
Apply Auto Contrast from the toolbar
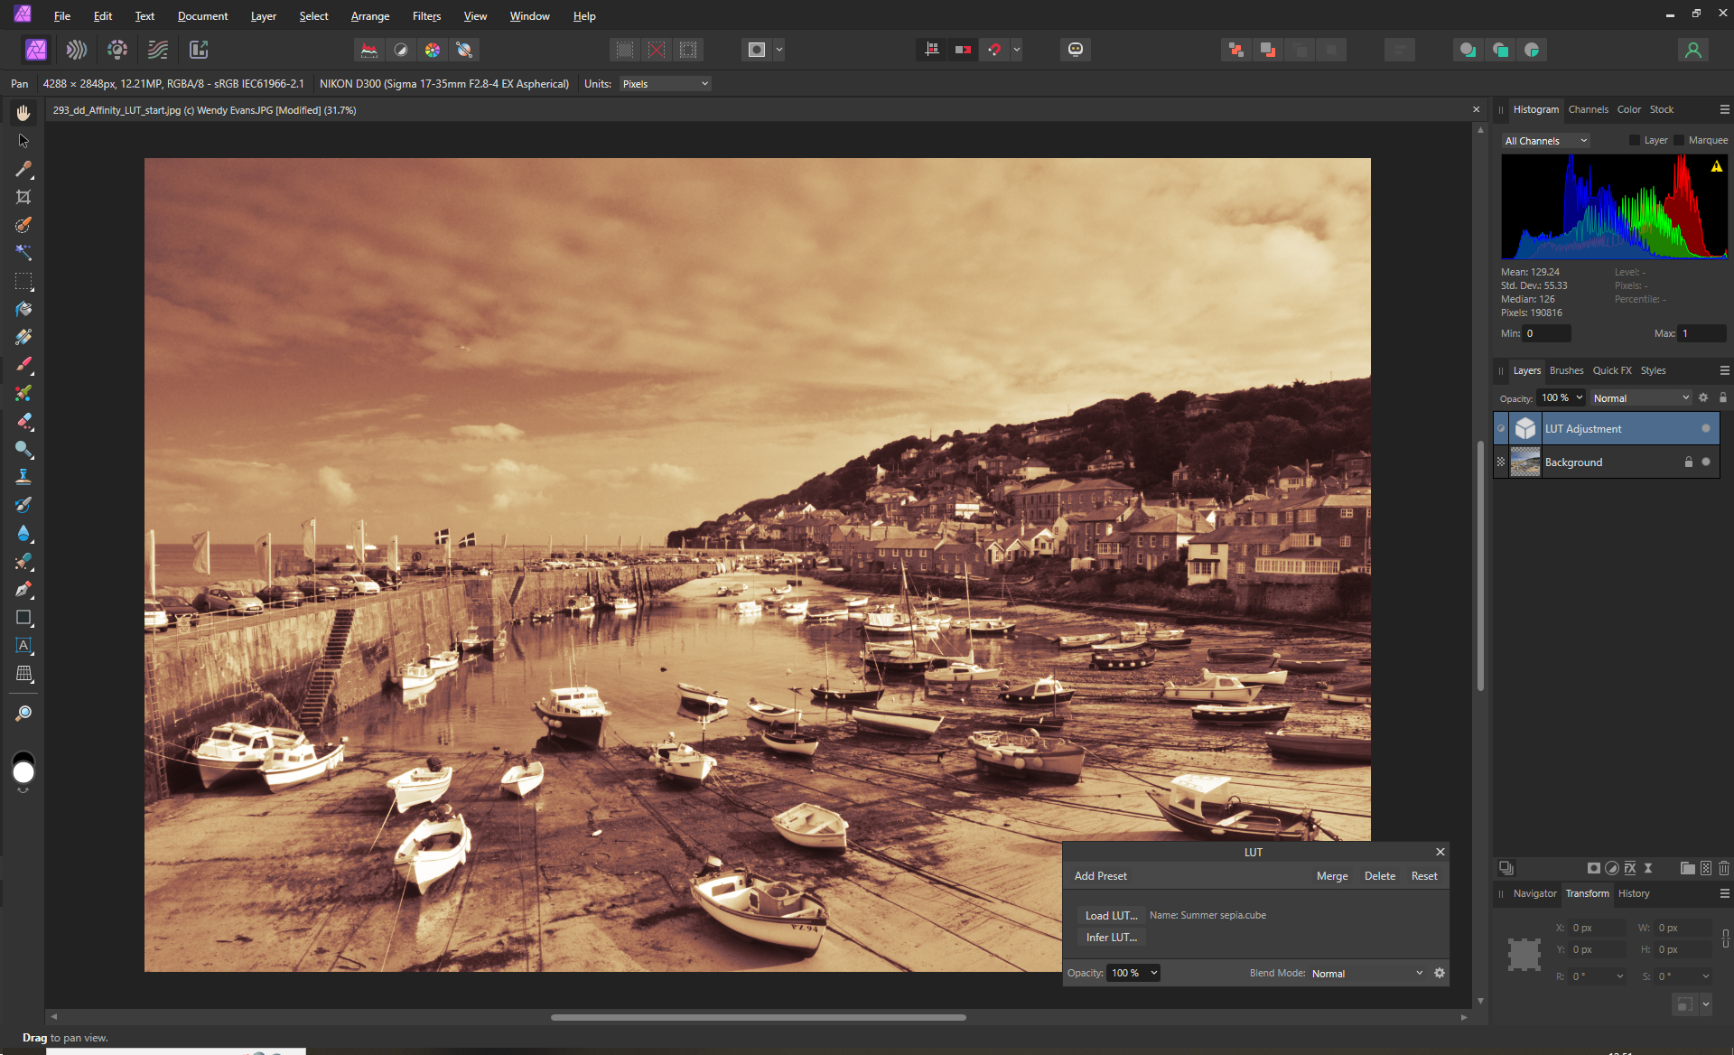(401, 50)
